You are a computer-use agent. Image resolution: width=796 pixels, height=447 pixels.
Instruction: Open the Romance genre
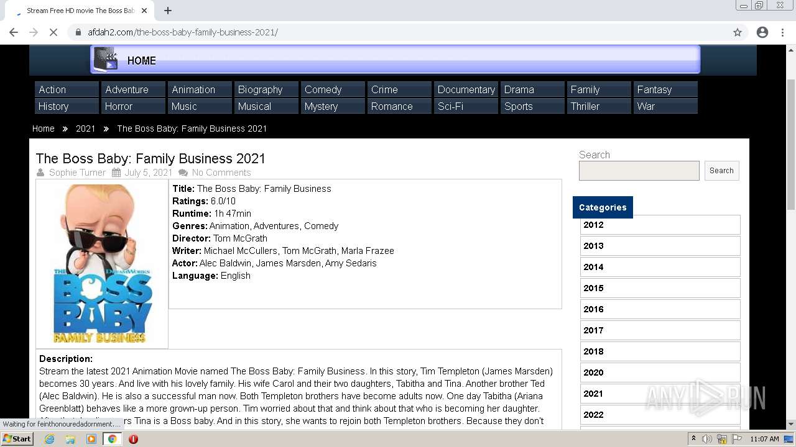(399, 106)
